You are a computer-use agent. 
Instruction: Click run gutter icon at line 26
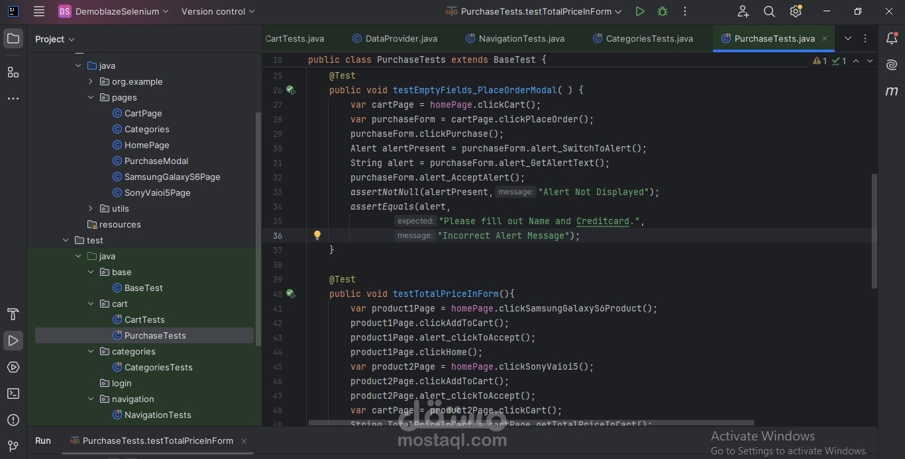291,90
